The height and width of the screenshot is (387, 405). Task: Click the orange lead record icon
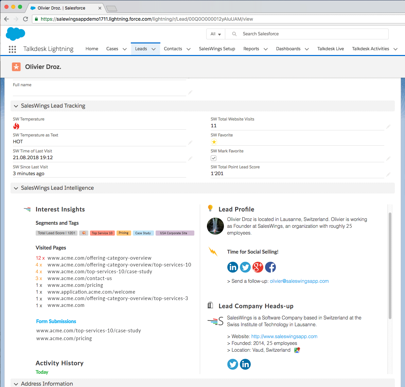(x=16, y=67)
